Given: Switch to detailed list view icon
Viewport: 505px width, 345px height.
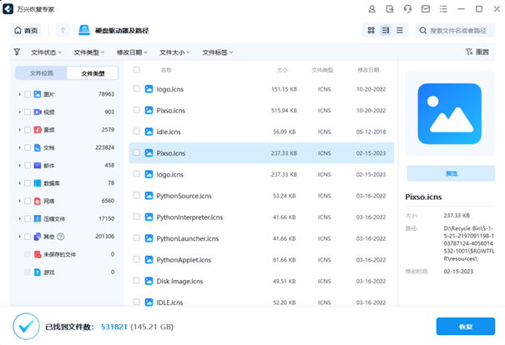Looking at the screenshot, I should (x=386, y=31).
